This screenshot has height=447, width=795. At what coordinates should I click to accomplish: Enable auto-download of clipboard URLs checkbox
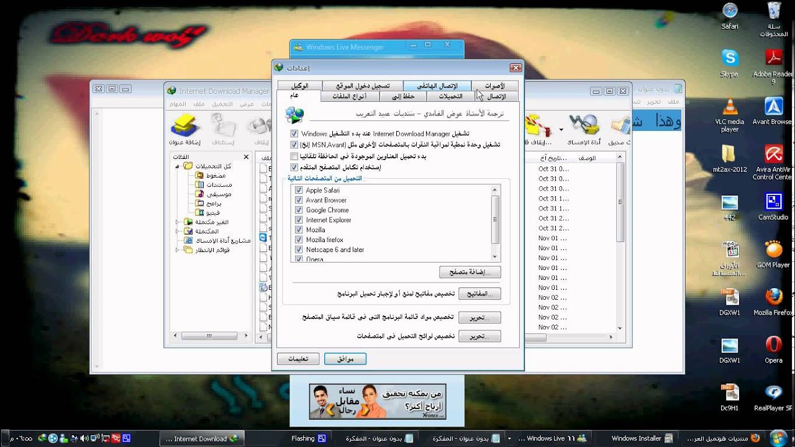pyautogui.click(x=294, y=156)
